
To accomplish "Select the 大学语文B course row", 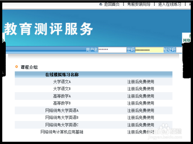I will click(93, 89).
